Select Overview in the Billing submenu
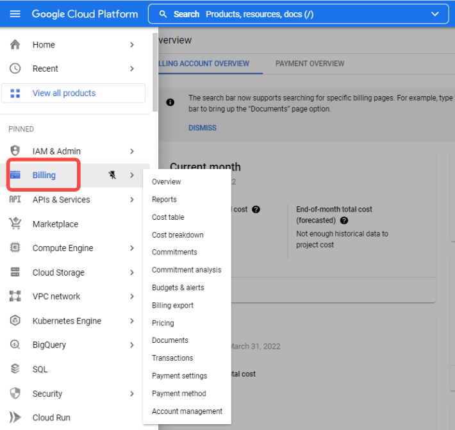The width and height of the screenshot is (455, 430). coord(166,181)
